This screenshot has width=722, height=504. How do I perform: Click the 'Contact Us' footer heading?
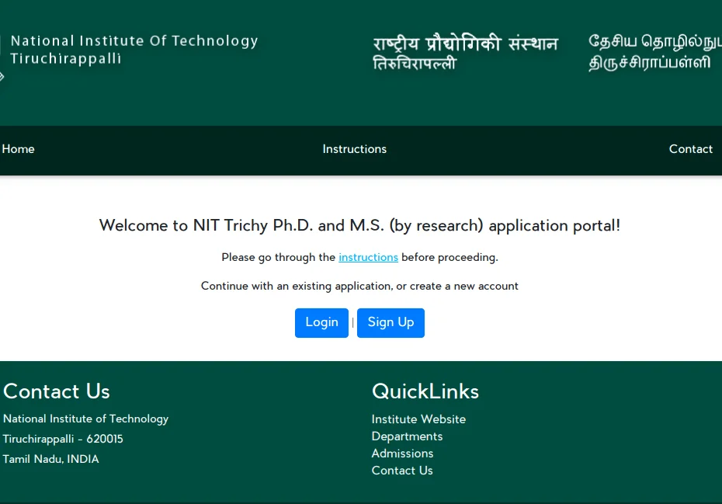(57, 391)
